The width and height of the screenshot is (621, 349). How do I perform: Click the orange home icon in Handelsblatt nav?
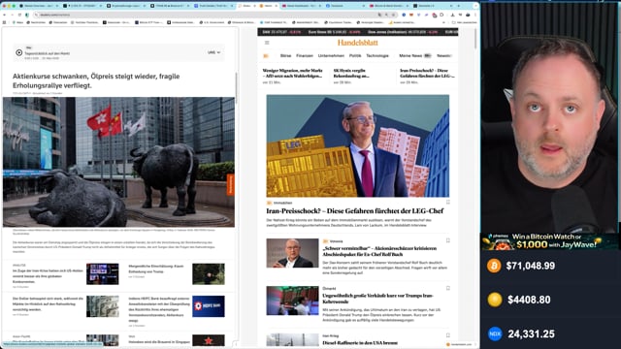tap(266, 56)
